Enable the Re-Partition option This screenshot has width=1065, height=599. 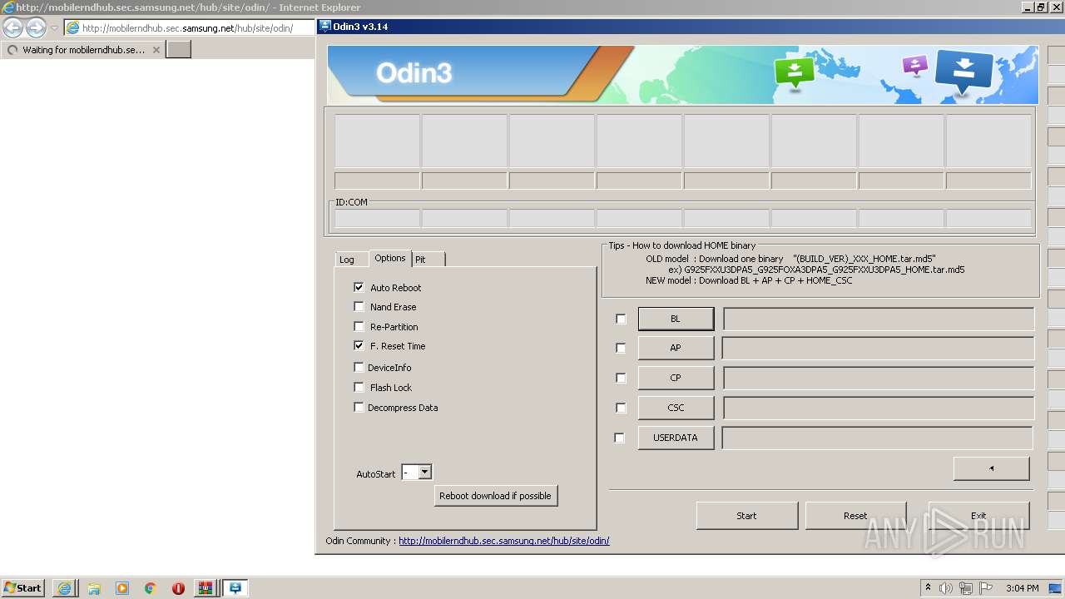tap(359, 326)
